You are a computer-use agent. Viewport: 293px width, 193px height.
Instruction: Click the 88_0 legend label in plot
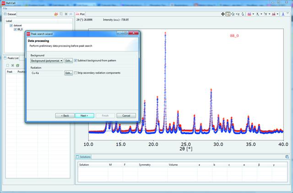click(x=234, y=36)
